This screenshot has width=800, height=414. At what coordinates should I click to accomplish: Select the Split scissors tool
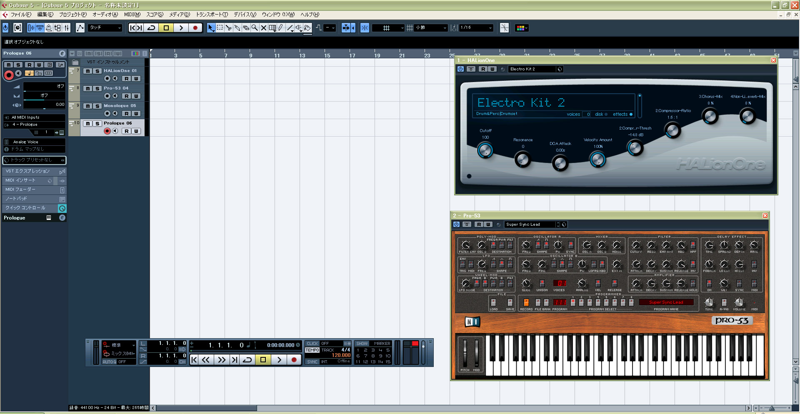(x=229, y=28)
